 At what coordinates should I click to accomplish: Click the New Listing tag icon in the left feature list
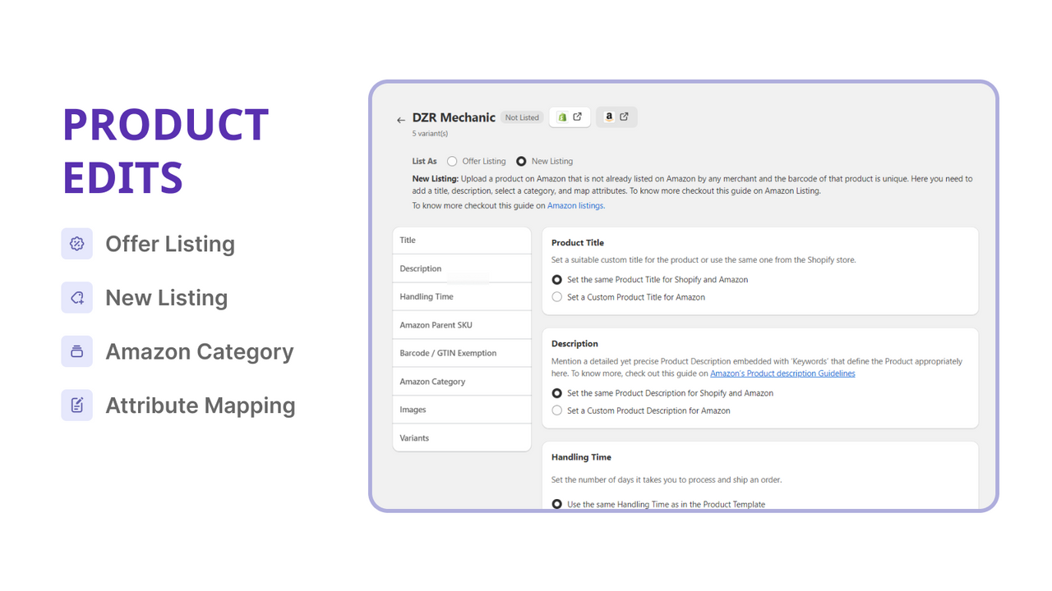(x=76, y=297)
